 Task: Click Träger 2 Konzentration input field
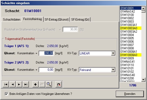click(46, 70)
